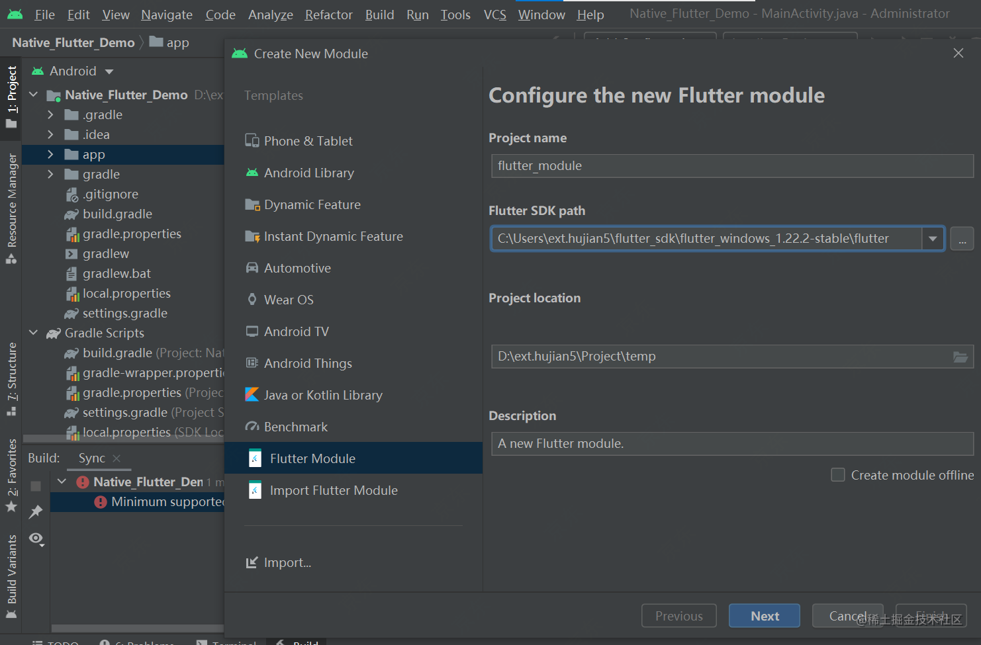Open the VCS menu
The height and width of the screenshot is (645, 981).
point(494,15)
